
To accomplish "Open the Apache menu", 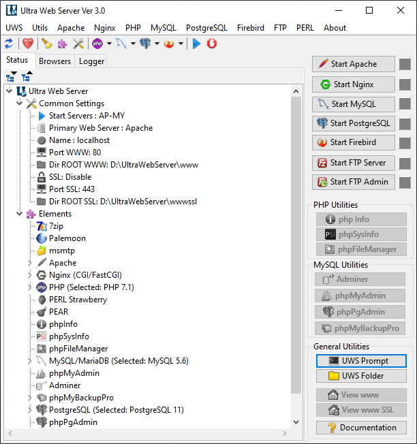I will (x=71, y=28).
